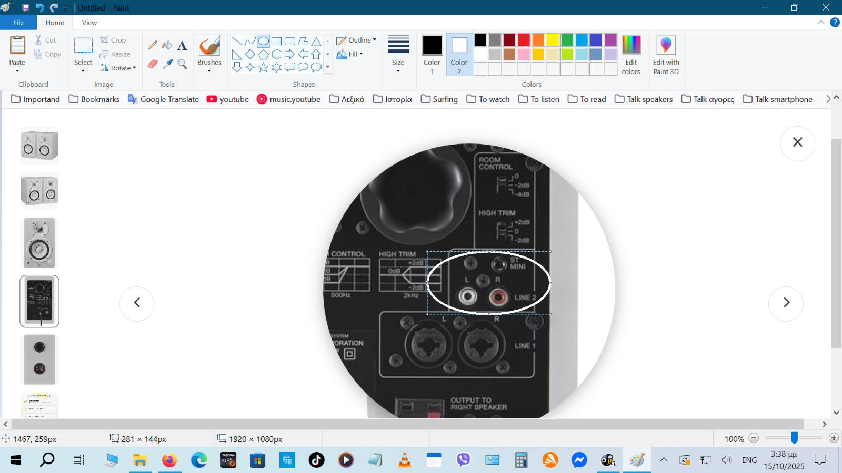Save the drawing from quick access toolbar
Screen dimensions: 842x473
pos(25,8)
